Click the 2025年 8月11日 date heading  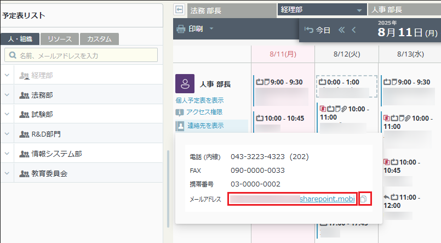click(x=407, y=30)
